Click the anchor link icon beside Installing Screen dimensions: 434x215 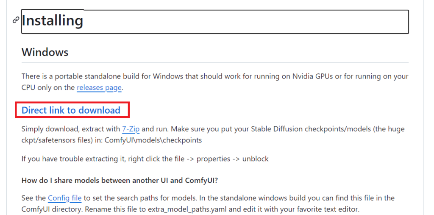coord(16,20)
